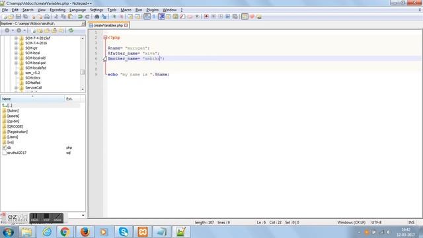Click the Explorer filter dropdown arrow at bottom
This screenshot has height=238, width=423.
pyautogui.click(x=83, y=215)
